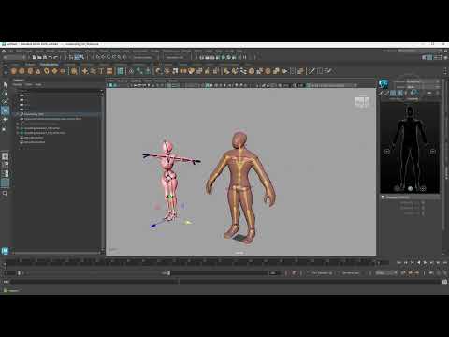This screenshot has height=337, width=449.
Task: Activate the highlighted Move tool
Action: (5, 110)
